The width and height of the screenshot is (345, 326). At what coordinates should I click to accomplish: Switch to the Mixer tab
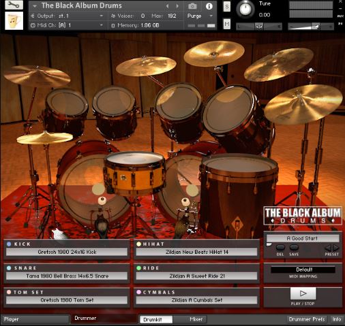point(196,319)
